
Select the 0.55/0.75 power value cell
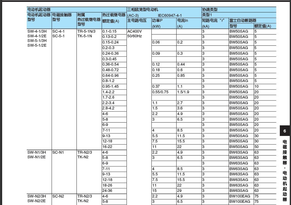click(x=160, y=92)
